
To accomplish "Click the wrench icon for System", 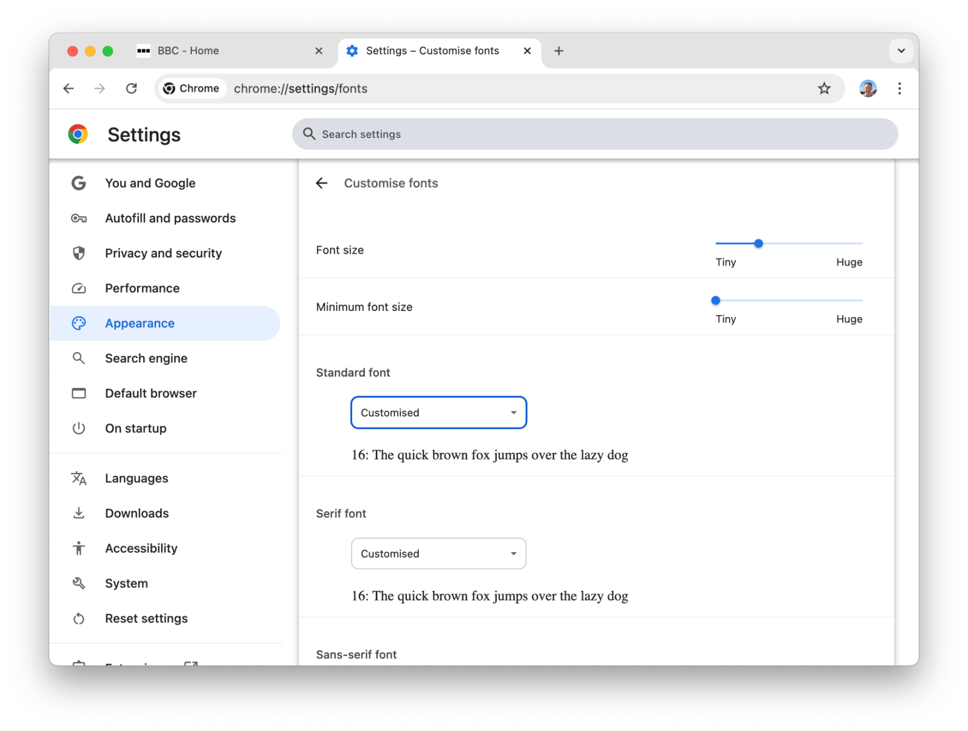I will click(x=79, y=583).
